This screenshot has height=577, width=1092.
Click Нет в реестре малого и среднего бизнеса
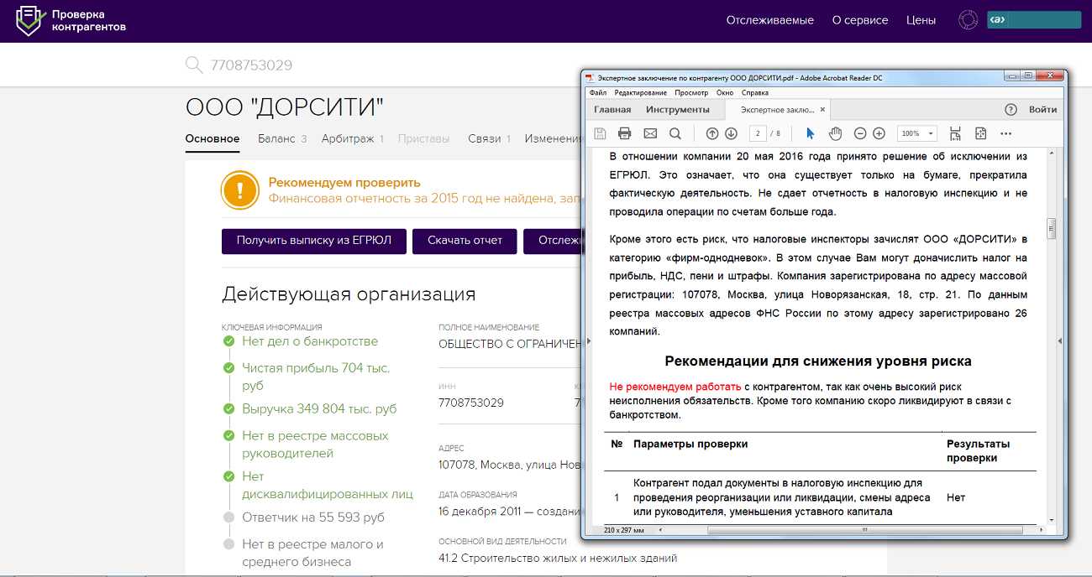coord(312,553)
